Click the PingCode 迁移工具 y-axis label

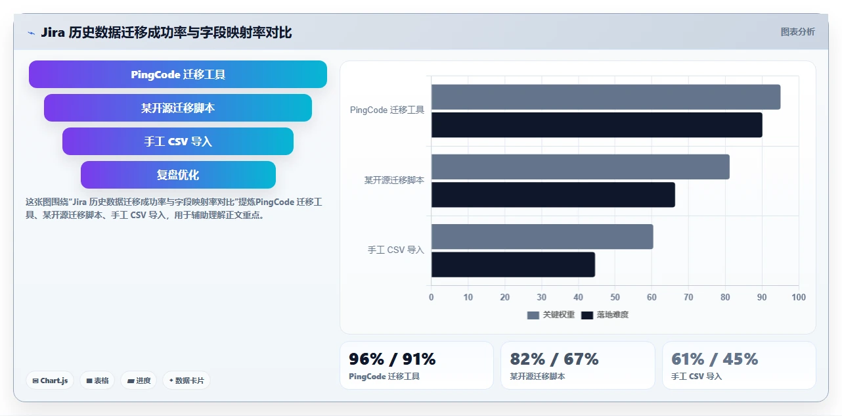(x=387, y=110)
